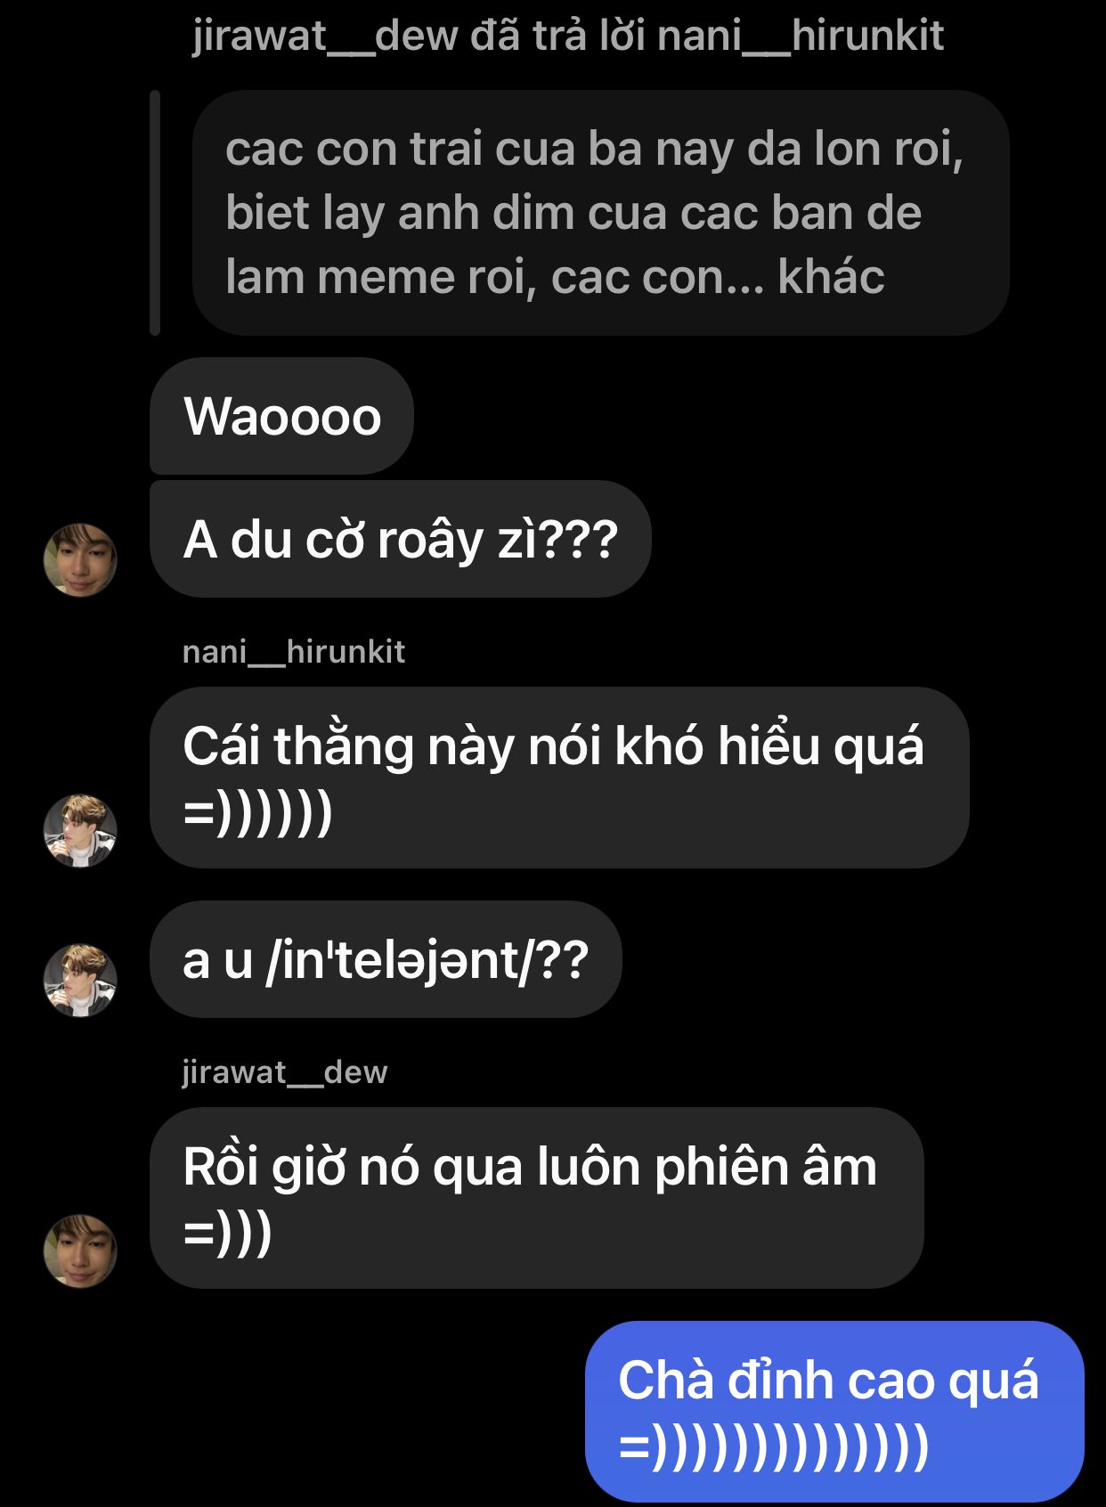Select 'Rồi giờ nó qua luôn phiên âm' bubble
This screenshot has height=1507, width=1106.
[536, 1198]
